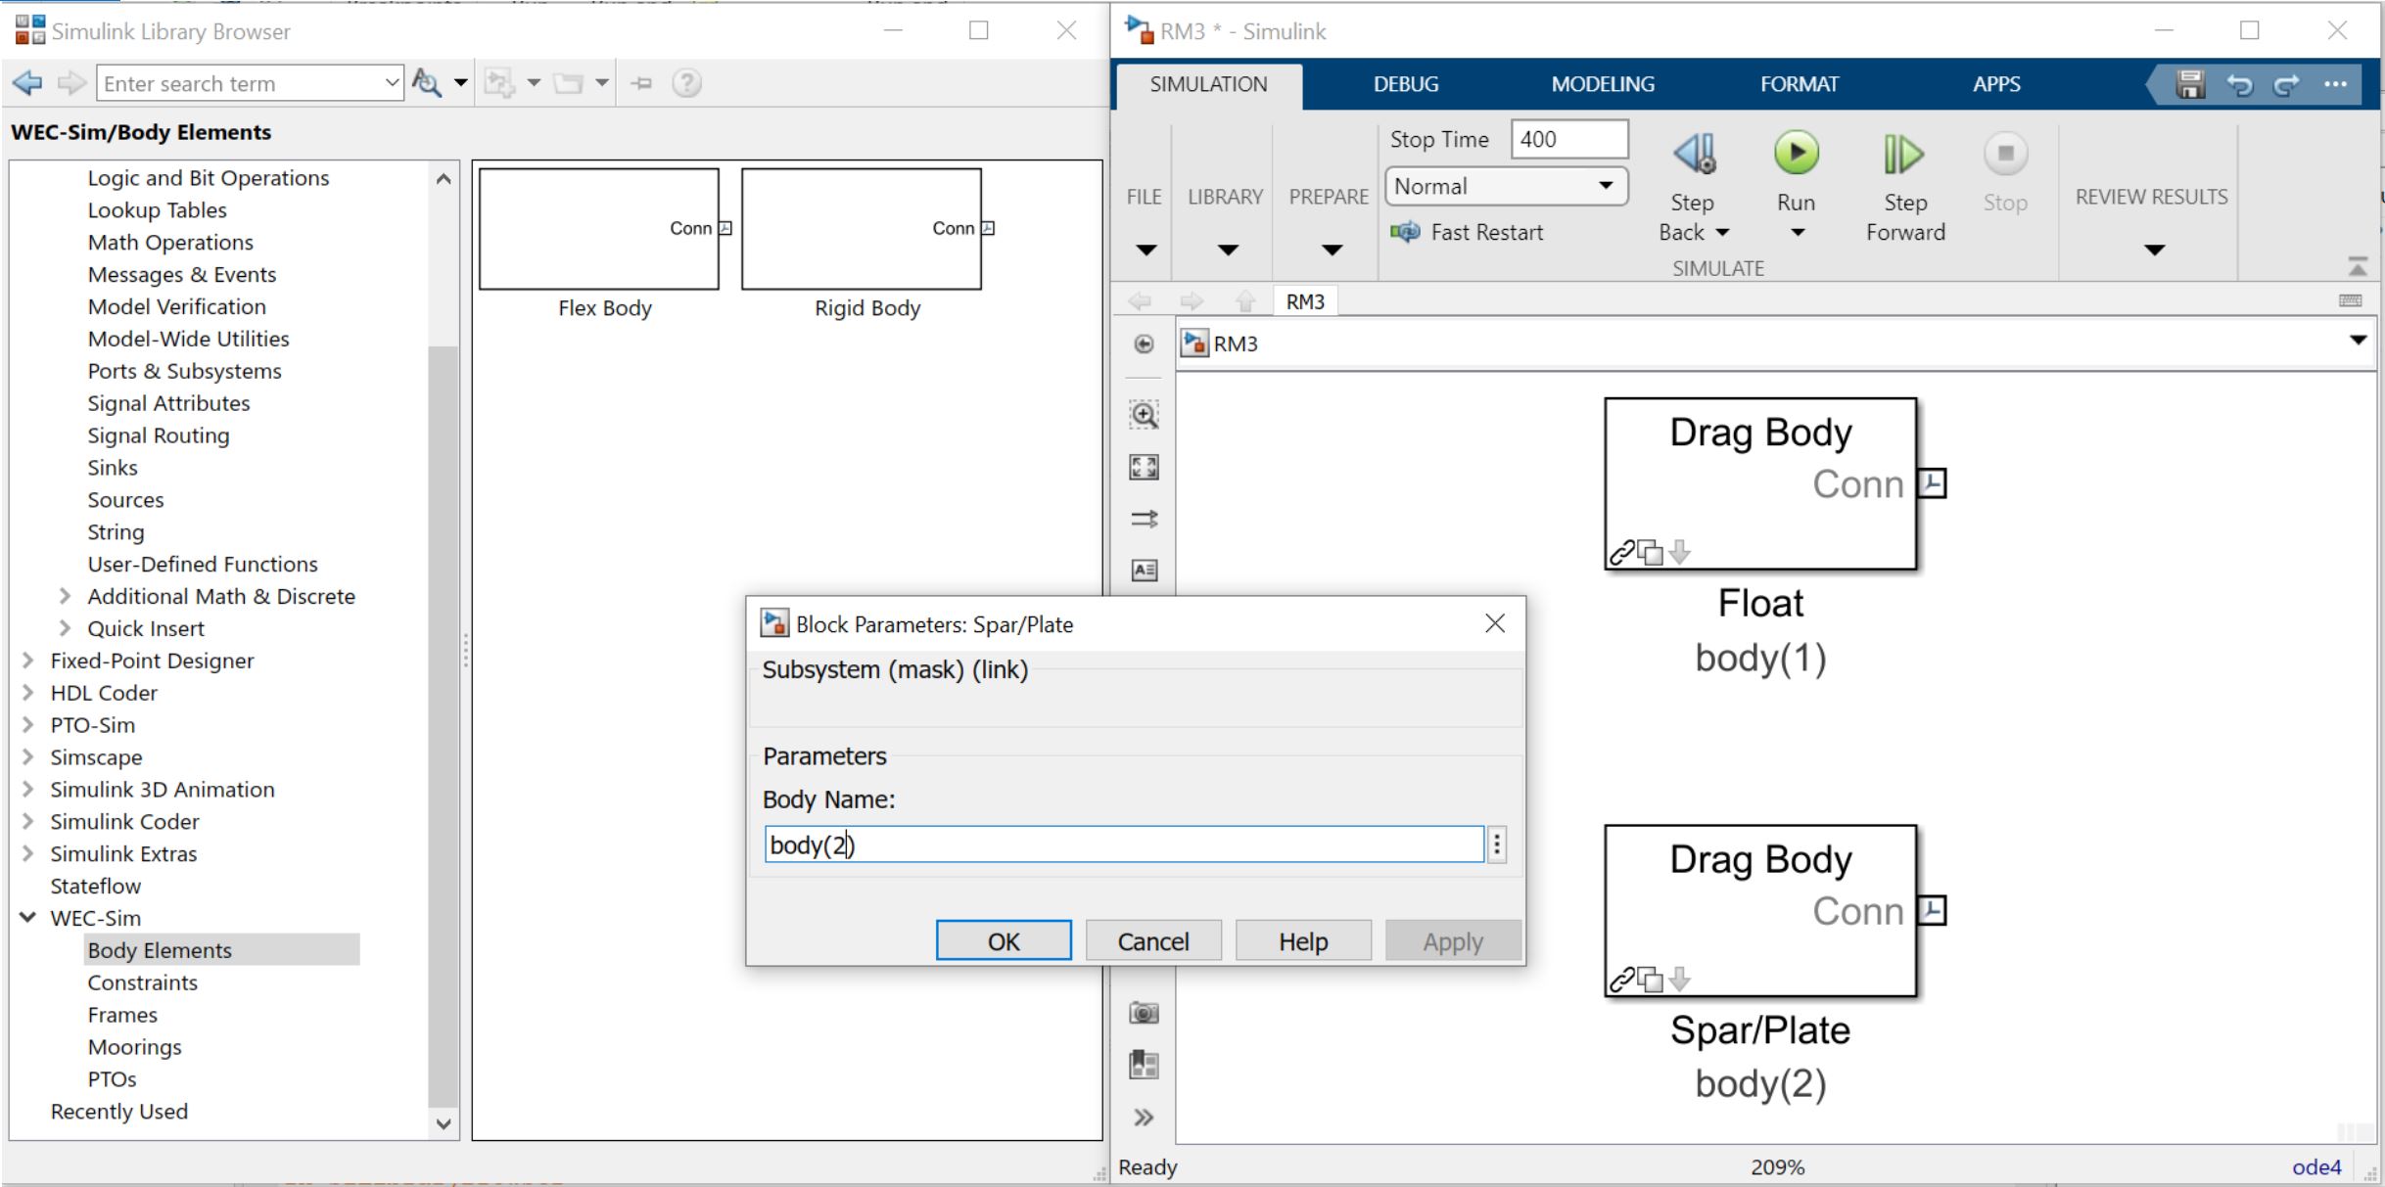Open the FILE section dropdown

point(1145,250)
